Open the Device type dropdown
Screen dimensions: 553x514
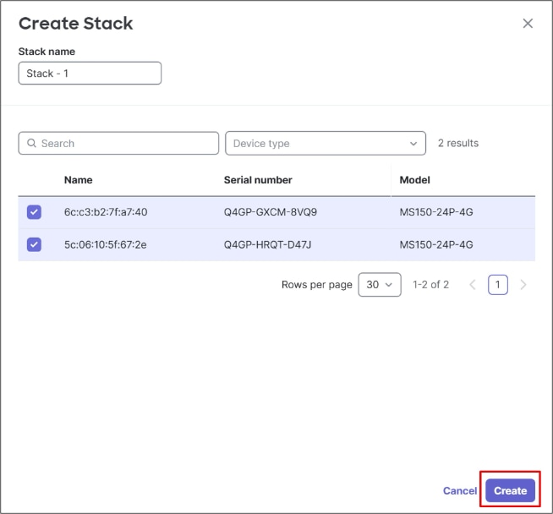(326, 143)
